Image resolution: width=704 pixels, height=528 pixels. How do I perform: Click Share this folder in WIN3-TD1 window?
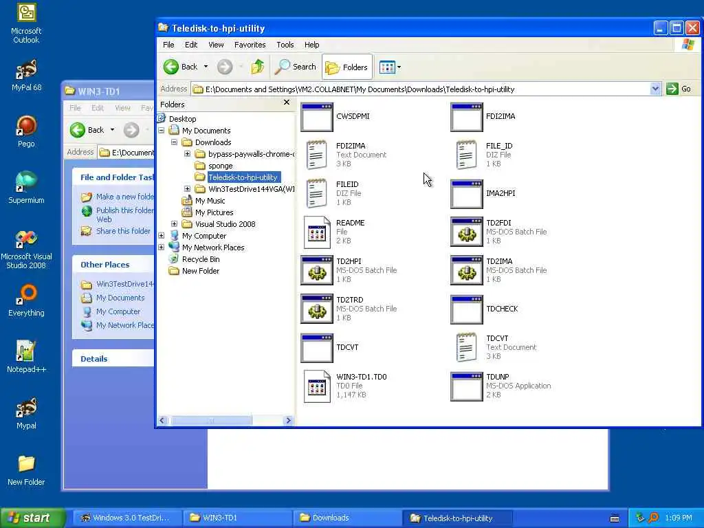tap(123, 231)
